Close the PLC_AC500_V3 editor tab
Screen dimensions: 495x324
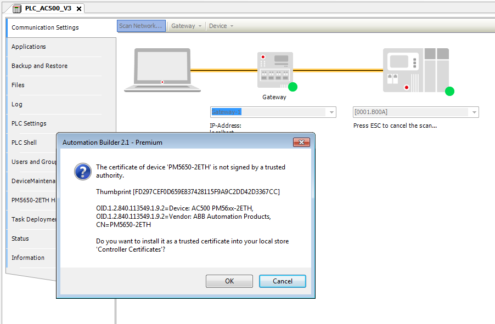click(x=79, y=9)
